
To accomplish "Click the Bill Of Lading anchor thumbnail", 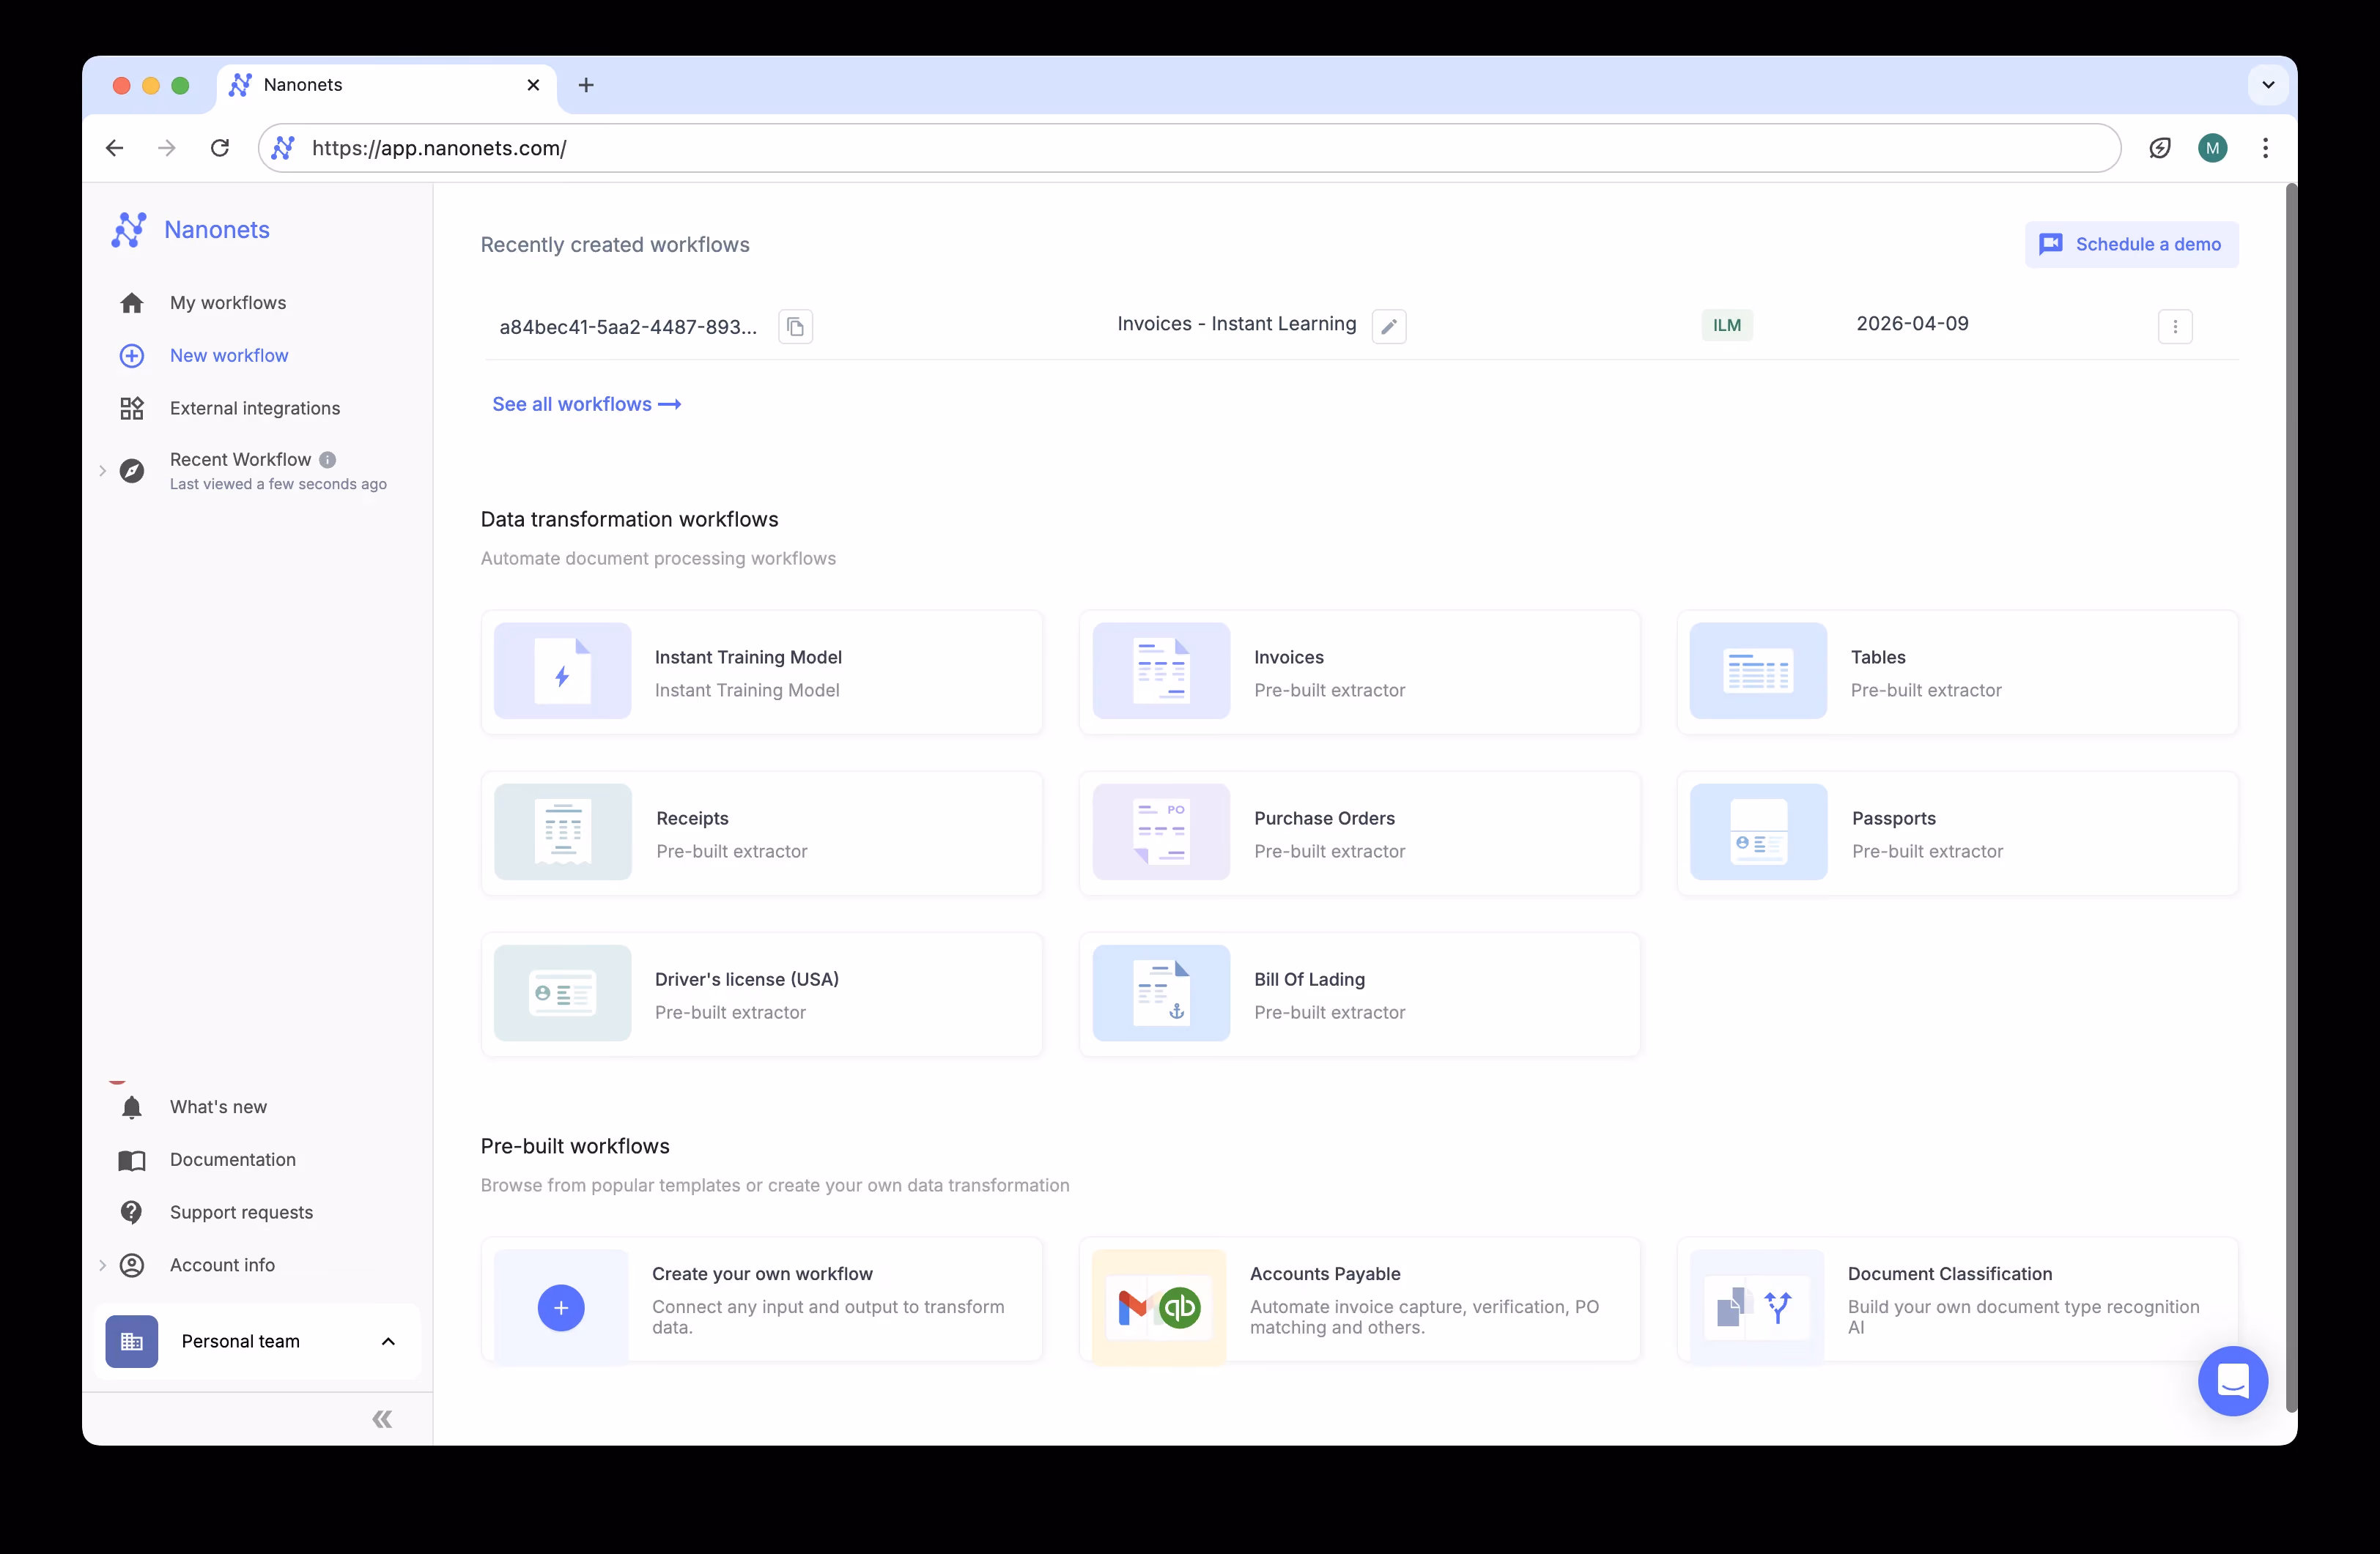I will [x=1161, y=993].
